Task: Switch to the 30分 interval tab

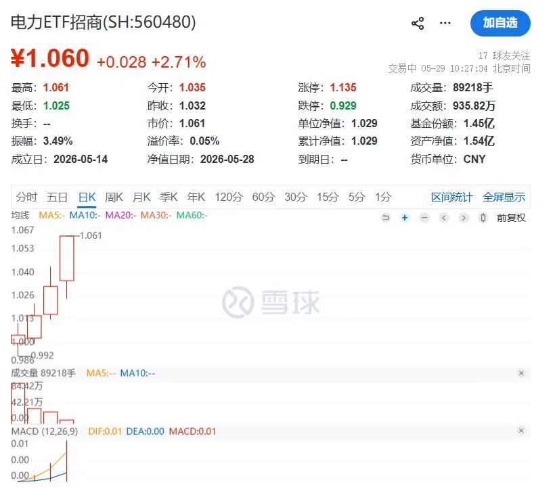Action: (296, 197)
